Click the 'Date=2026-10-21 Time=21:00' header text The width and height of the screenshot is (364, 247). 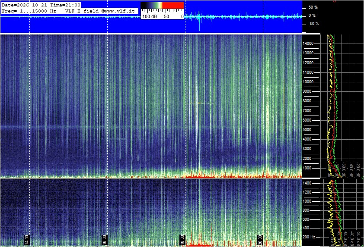pos(41,5)
